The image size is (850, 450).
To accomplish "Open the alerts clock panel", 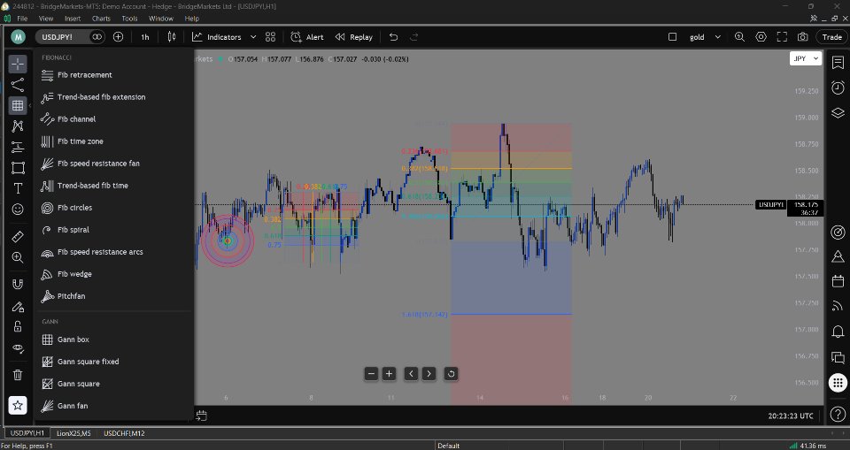I will tap(838, 88).
